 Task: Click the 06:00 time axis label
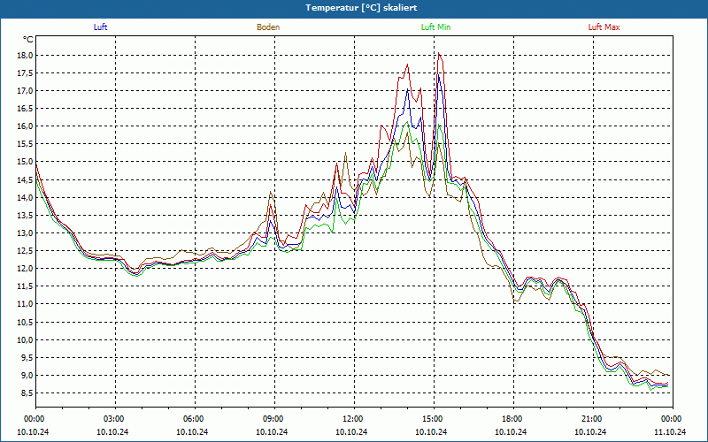pyautogui.click(x=195, y=419)
